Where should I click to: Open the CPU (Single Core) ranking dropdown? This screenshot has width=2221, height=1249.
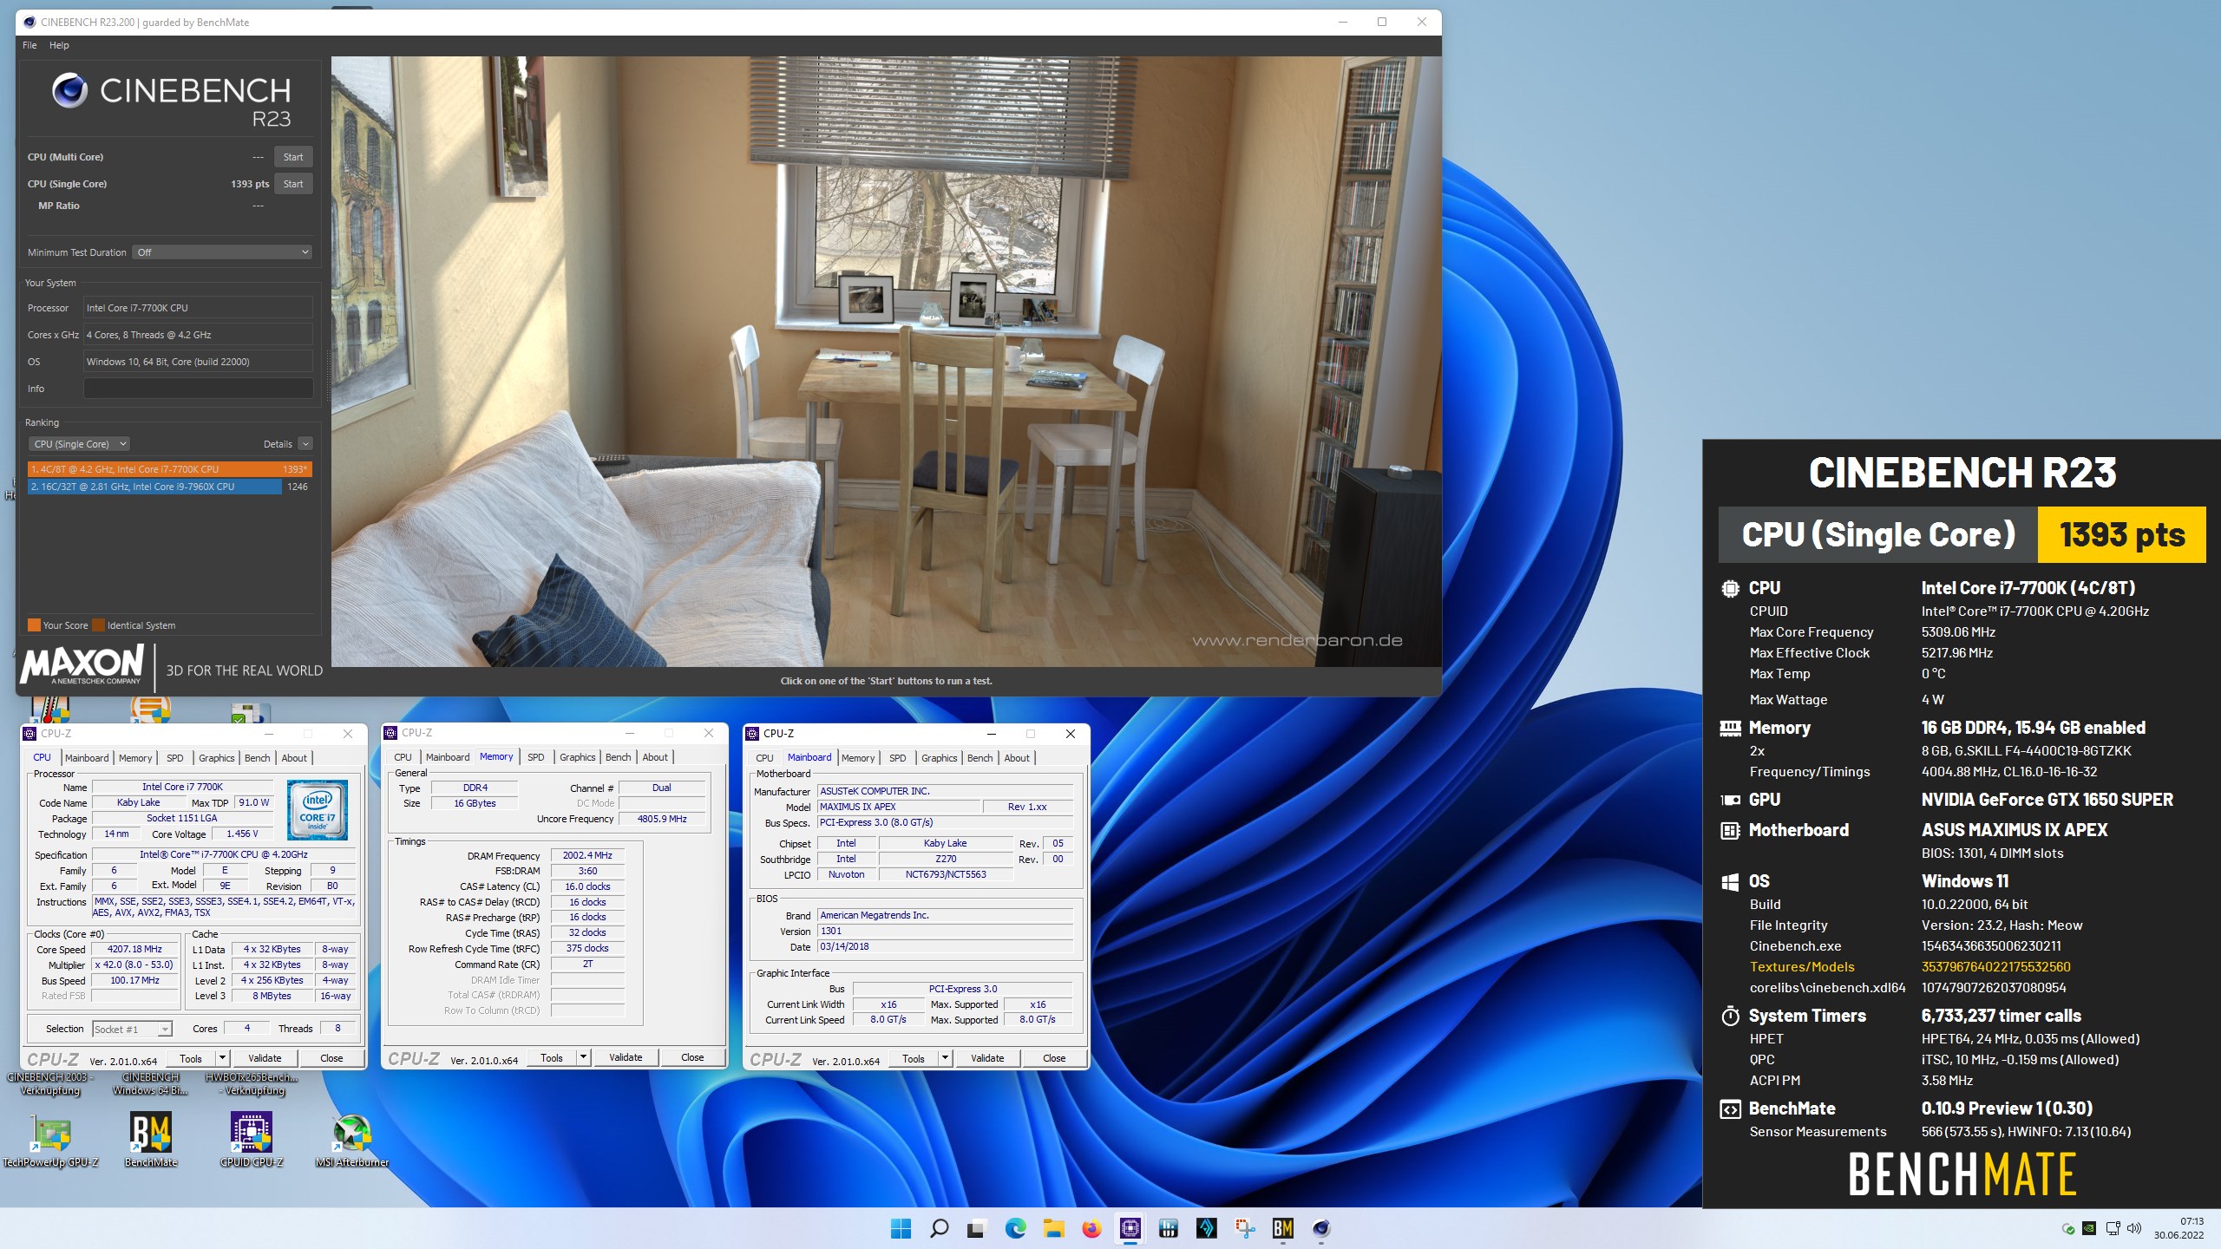[x=79, y=444]
